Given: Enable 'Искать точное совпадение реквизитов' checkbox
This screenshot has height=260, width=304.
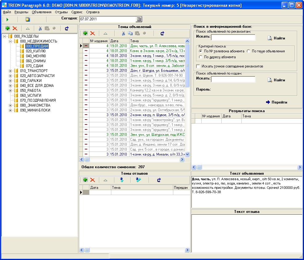Looking at the screenshot, I should point(198,66).
